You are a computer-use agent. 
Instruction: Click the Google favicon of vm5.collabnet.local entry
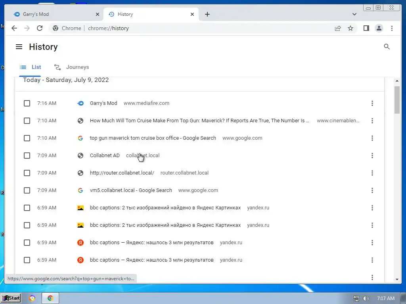pos(80,190)
